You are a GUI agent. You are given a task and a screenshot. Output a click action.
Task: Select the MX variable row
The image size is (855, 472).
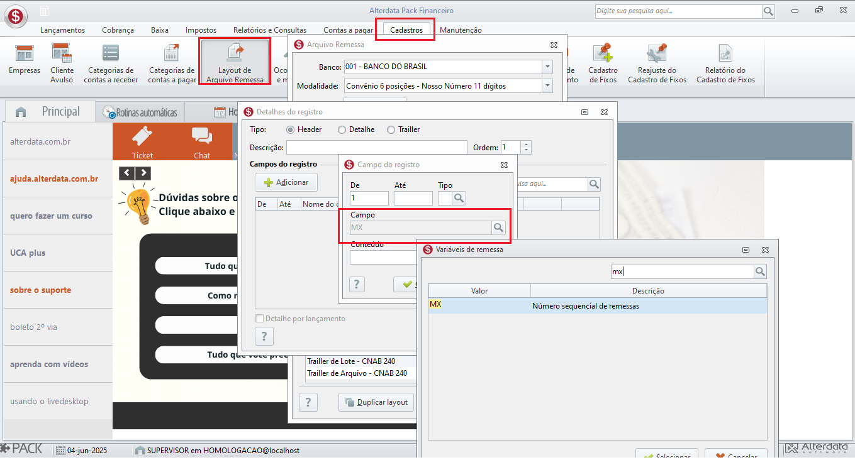pos(598,305)
